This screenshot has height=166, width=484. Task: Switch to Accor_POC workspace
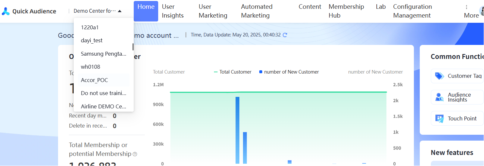tap(104, 80)
